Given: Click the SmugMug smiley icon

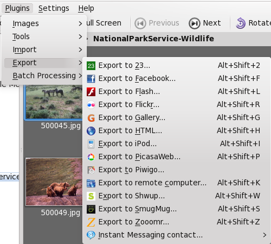Looking at the screenshot, I should click(91, 209).
